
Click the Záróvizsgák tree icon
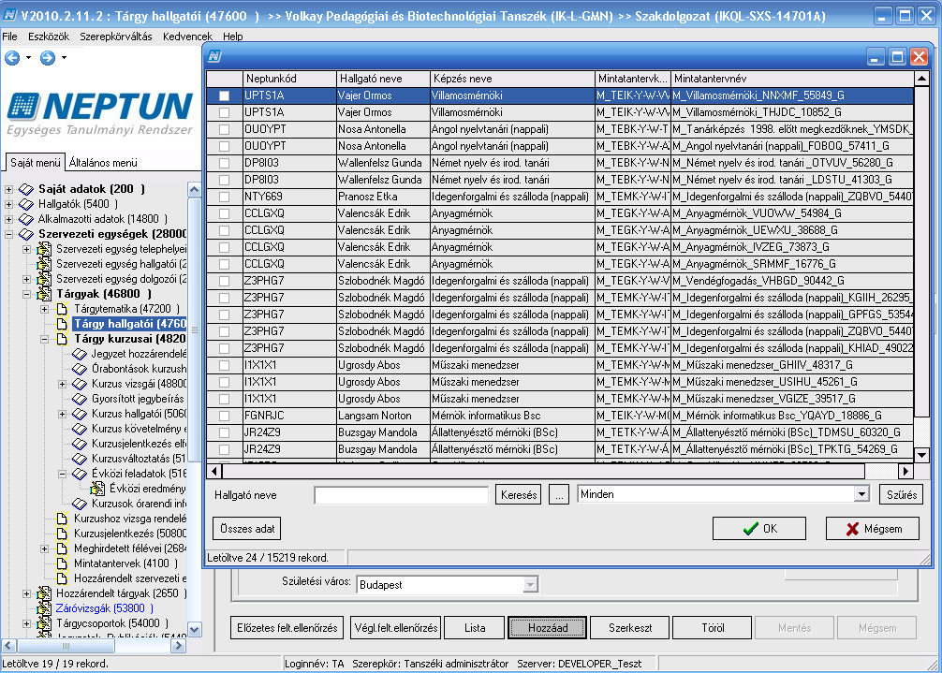[44, 608]
